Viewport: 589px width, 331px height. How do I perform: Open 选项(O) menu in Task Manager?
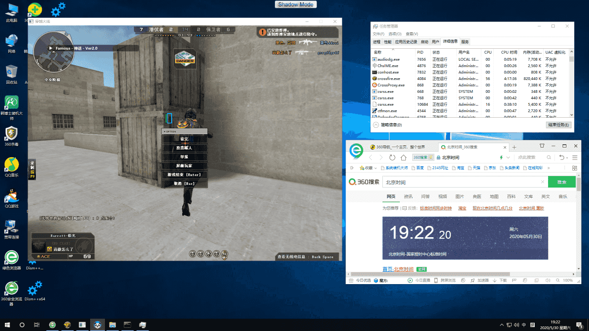[x=395, y=34]
